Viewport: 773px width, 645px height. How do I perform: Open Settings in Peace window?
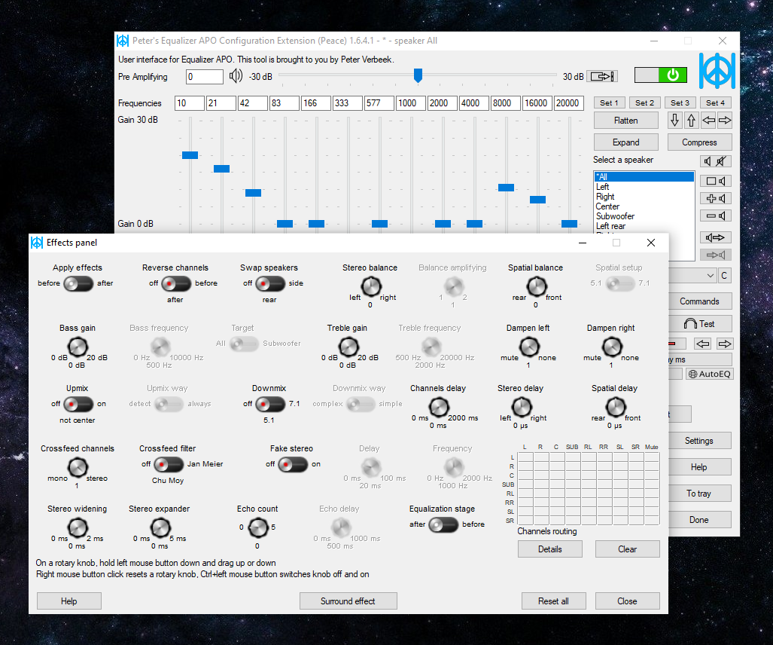[x=698, y=441]
